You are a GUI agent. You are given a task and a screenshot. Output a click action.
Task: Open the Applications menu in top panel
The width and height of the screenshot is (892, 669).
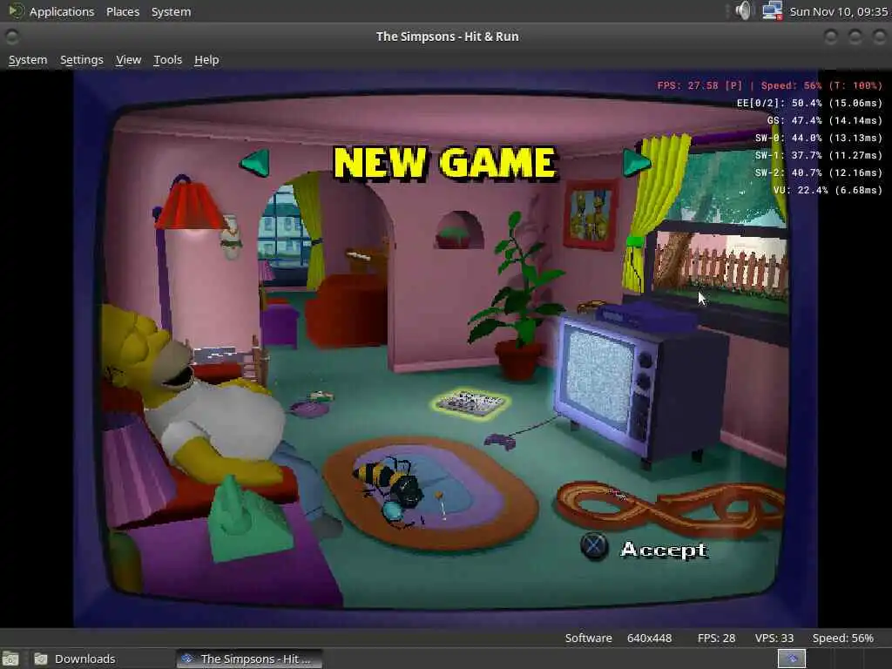[x=62, y=11]
